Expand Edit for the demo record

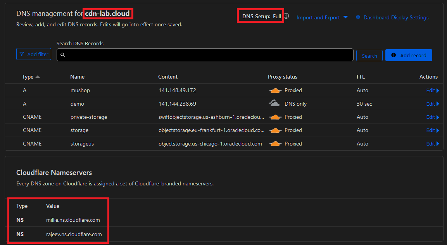coord(432,104)
